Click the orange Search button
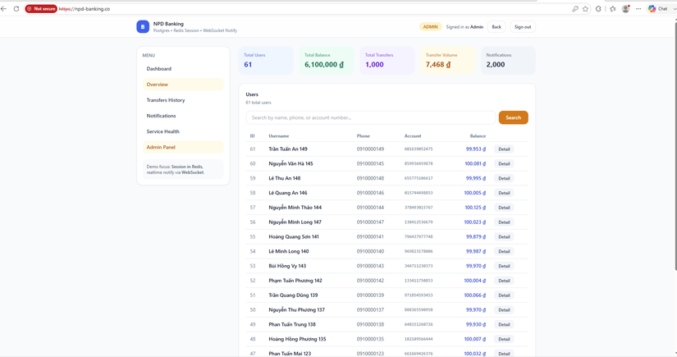677x357 pixels. click(514, 117)
